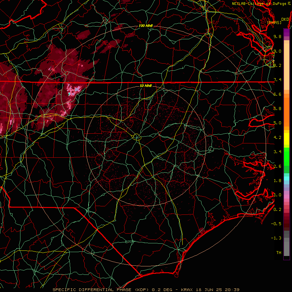Click the 3.4 value on the color scale

[277, 152]
